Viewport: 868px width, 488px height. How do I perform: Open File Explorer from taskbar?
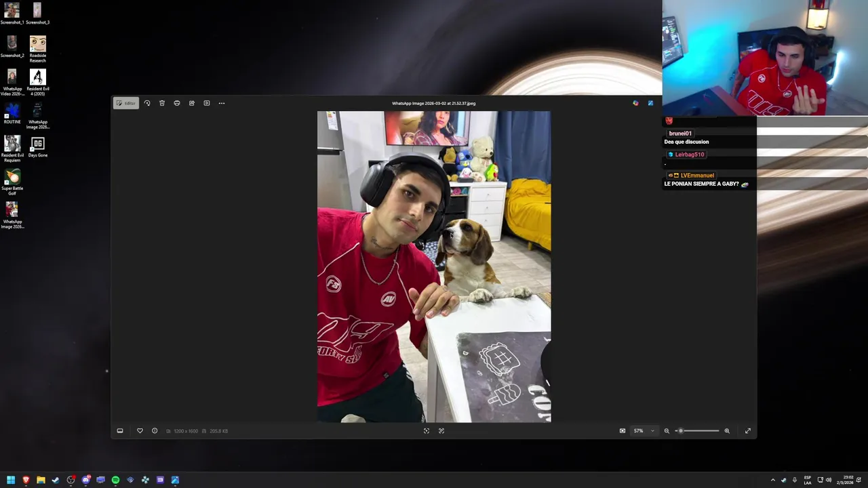tap(41, 480)
